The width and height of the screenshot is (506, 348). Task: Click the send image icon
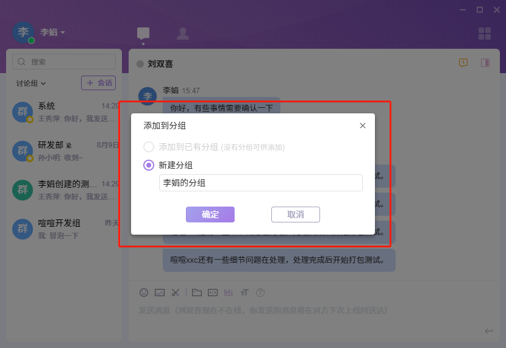tap(160, 293)
